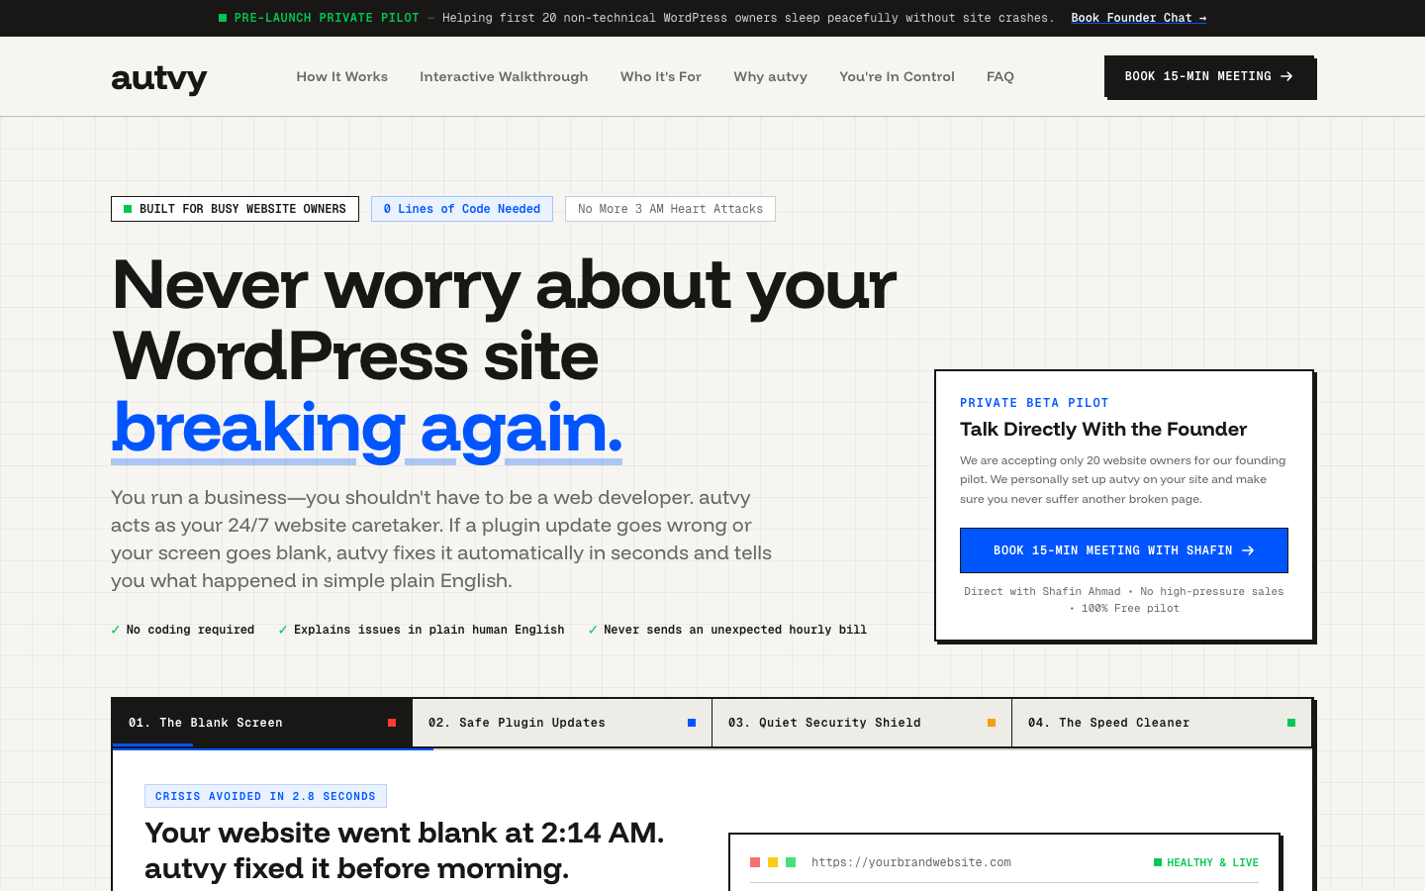Open Who It's For nav link

point(660,76)
